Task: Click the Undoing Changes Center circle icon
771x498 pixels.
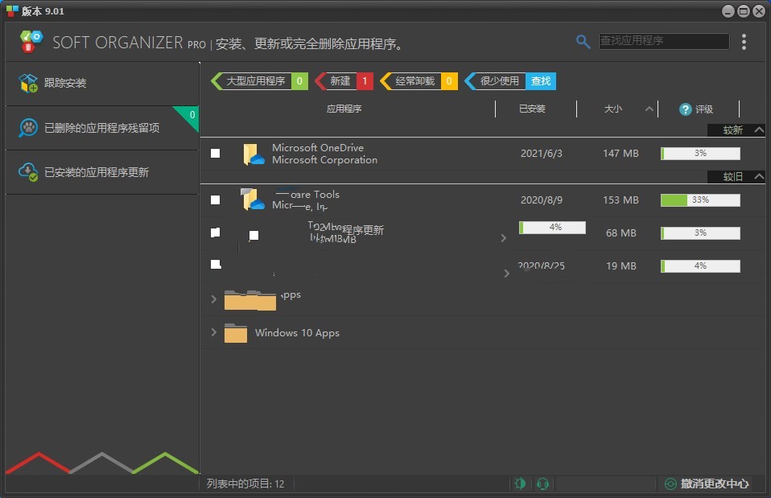Action: tap(670, 484)
